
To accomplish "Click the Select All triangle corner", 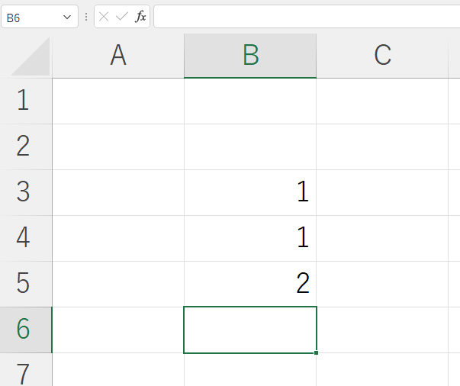I will click(x=31, y=56).
